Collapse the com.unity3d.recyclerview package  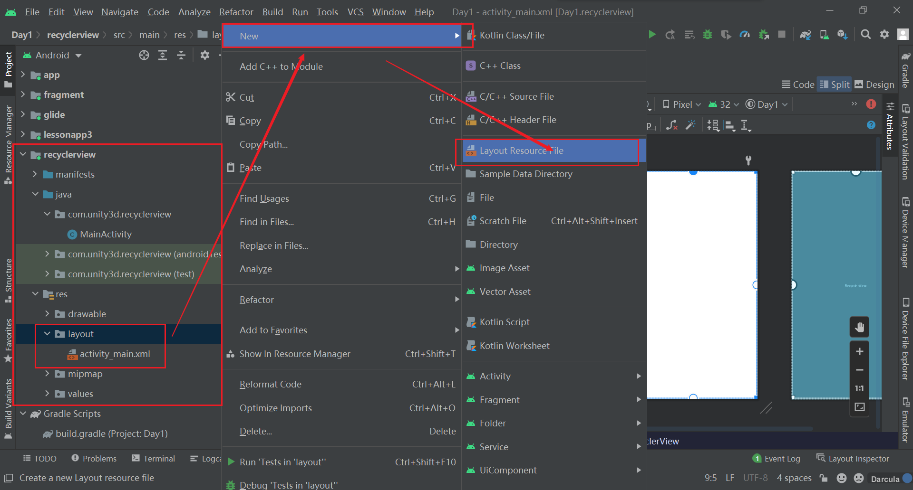pos(47,214)
